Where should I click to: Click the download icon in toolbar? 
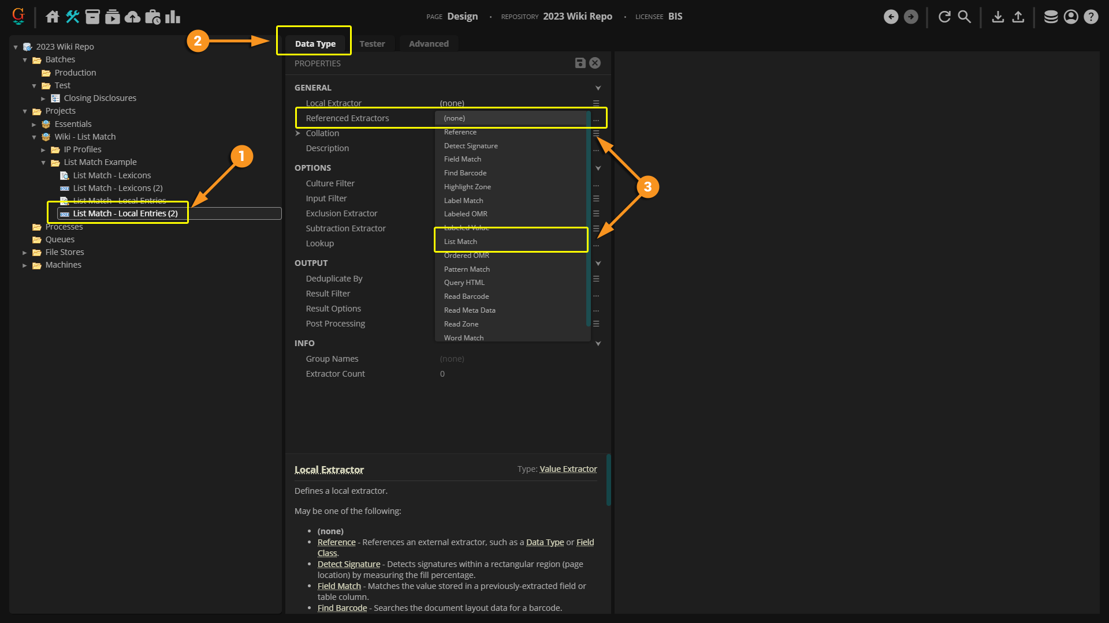click(998, 17)
